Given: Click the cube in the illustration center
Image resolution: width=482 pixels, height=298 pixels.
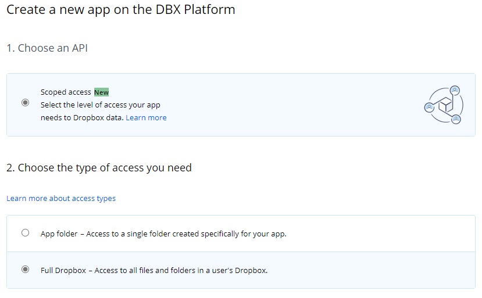Looking at the screenshot, I should tap(445, 106).
